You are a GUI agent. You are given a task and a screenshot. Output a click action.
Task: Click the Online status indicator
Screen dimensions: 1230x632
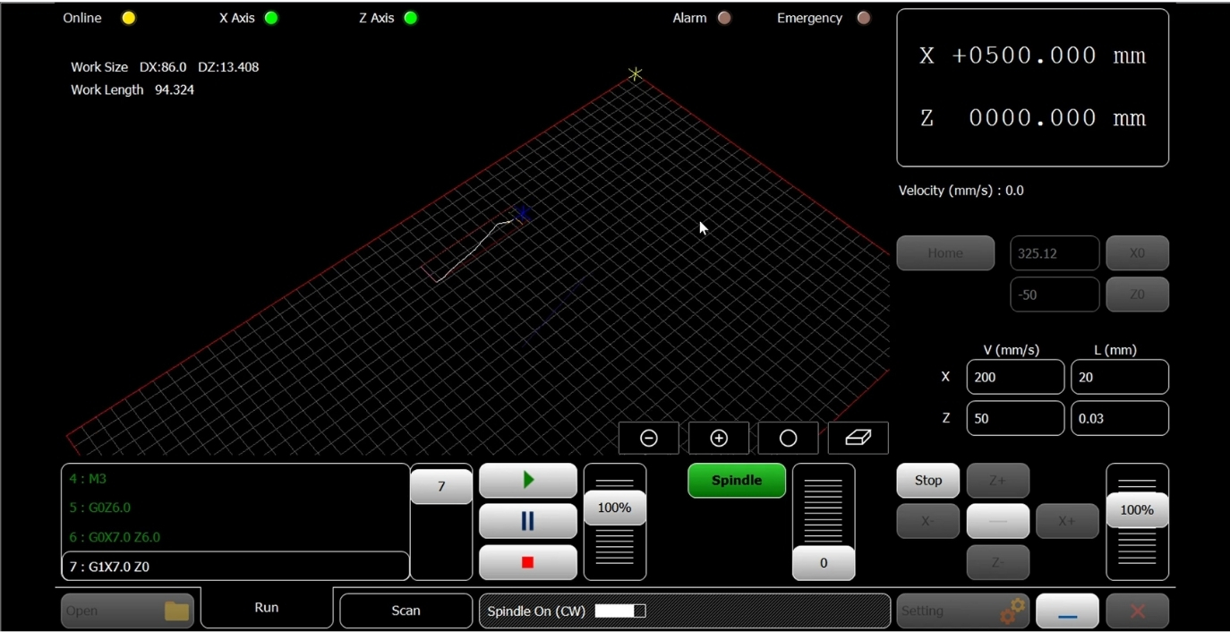[x=129, y=18]
